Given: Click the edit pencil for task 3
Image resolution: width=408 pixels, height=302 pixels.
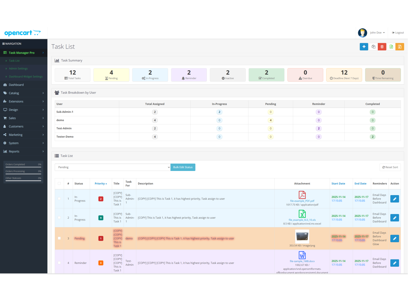Looking at the screenshot, I should point(394,238).
